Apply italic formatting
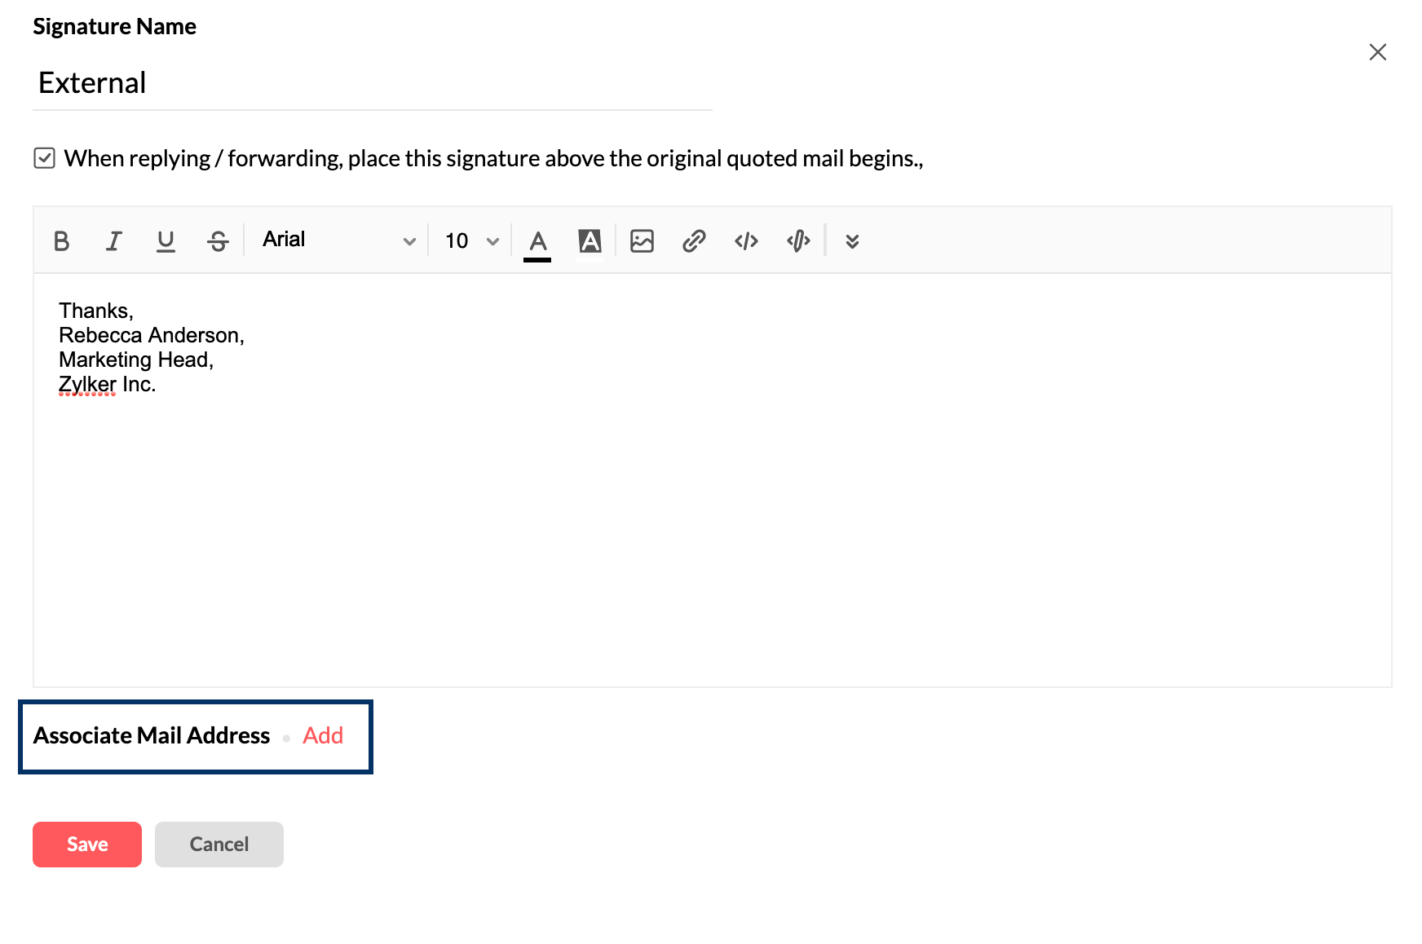The image size is (1422, 944). pyautogui.click(x=113, y=240)
